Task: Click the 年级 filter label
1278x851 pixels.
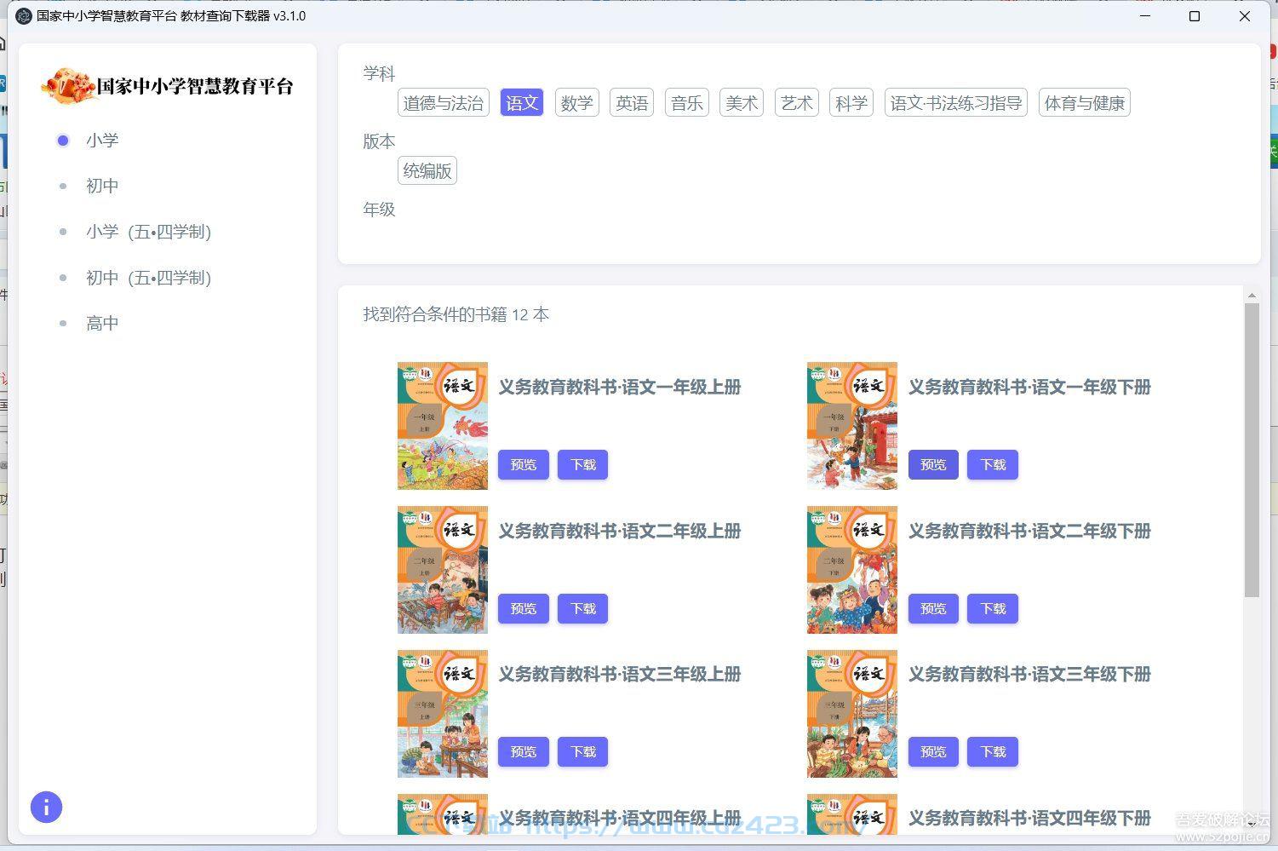Action: click(x=379, y=209)
